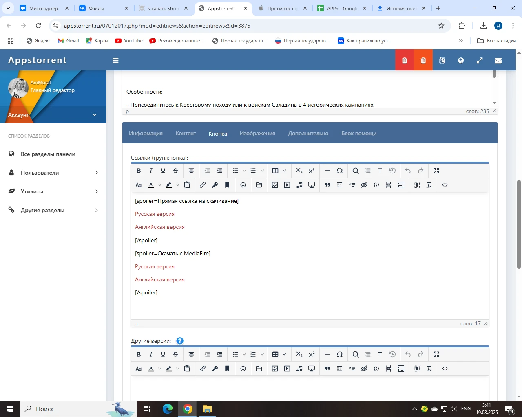Select the Кнопка tab

click(x=218, y=133)
